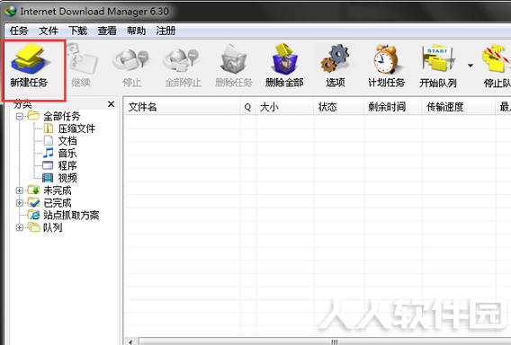This screenshot has width=511, height=345.
Task: Sort by 文件名 column header
Action: pos(182,107)
